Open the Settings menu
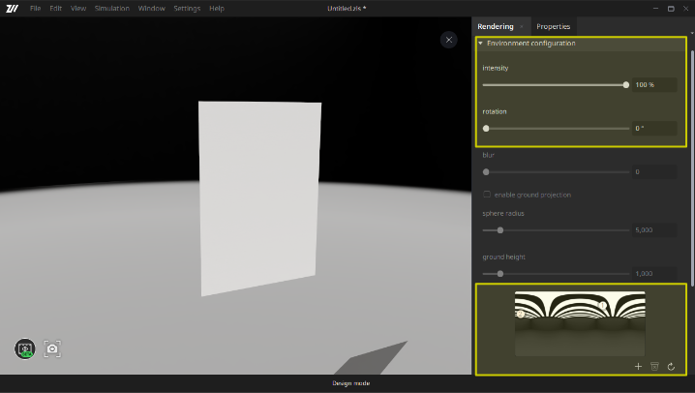 (187, 8)
